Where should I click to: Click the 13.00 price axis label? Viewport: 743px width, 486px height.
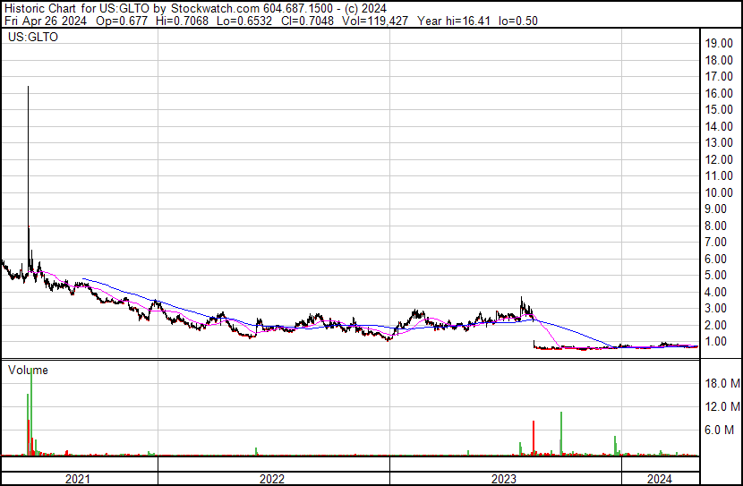[719, 143]
